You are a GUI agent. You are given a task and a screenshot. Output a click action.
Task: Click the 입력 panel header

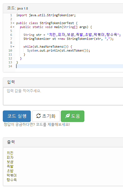click(x=63, y=82)
